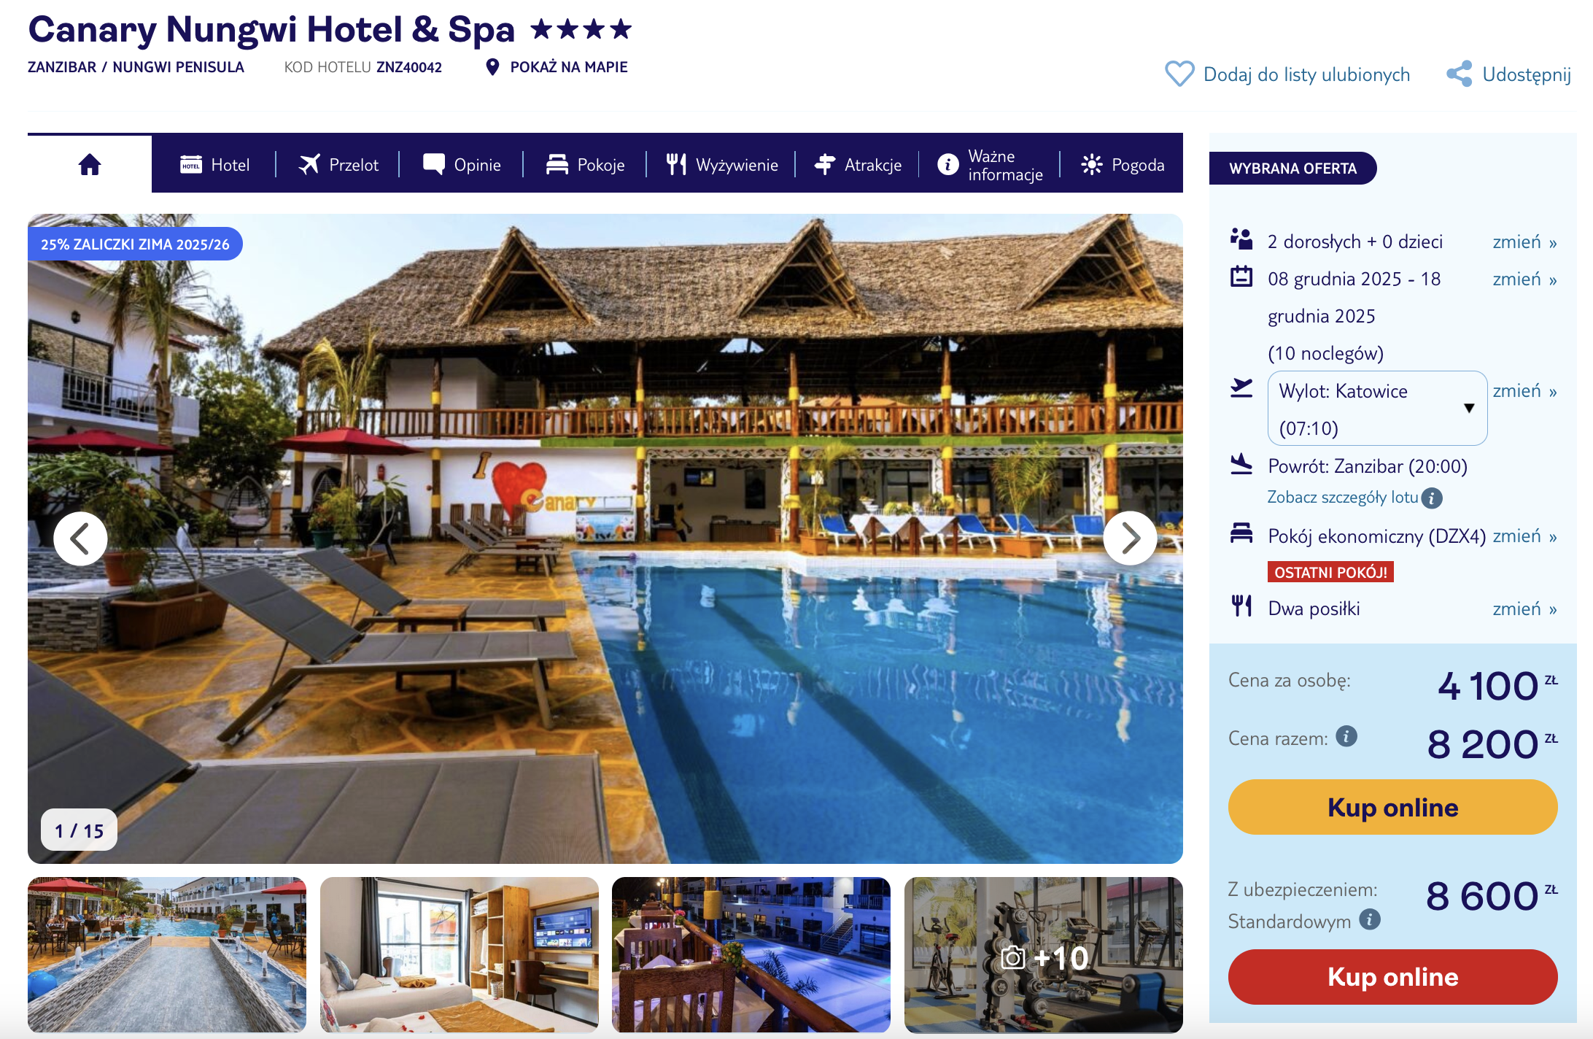Add hotel to favorites via heart icon
Screen dimensions: 1593x1039
coord(1179,74)
